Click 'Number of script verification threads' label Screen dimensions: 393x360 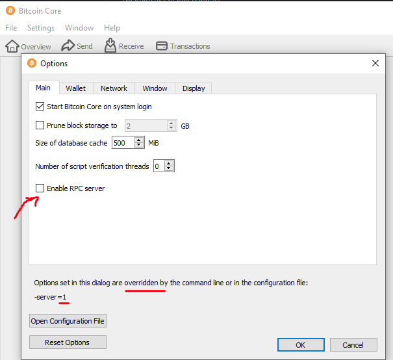[92, 166]
